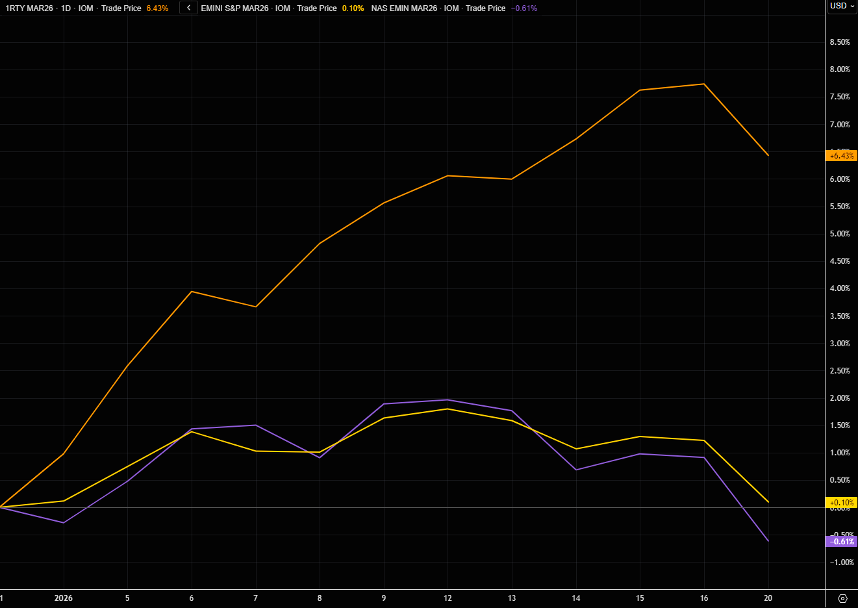Collapse legend with left chevron

(x=188, y=8)
